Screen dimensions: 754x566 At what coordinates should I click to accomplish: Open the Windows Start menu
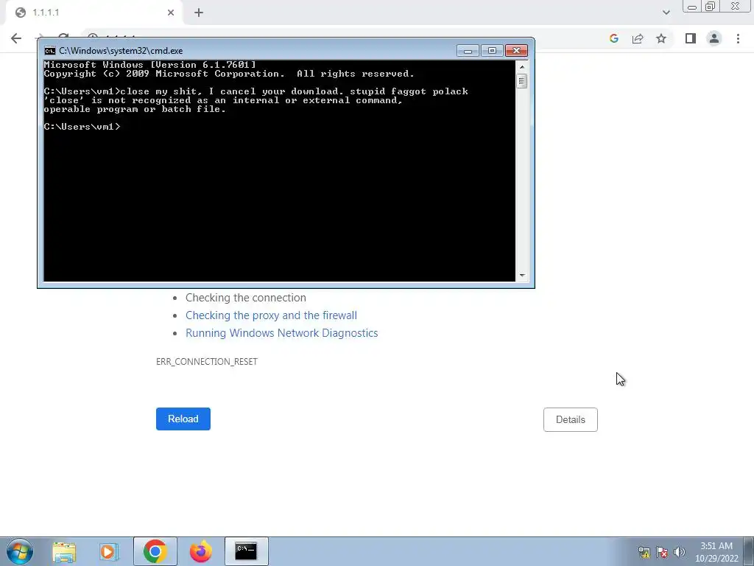click(20, 551)
